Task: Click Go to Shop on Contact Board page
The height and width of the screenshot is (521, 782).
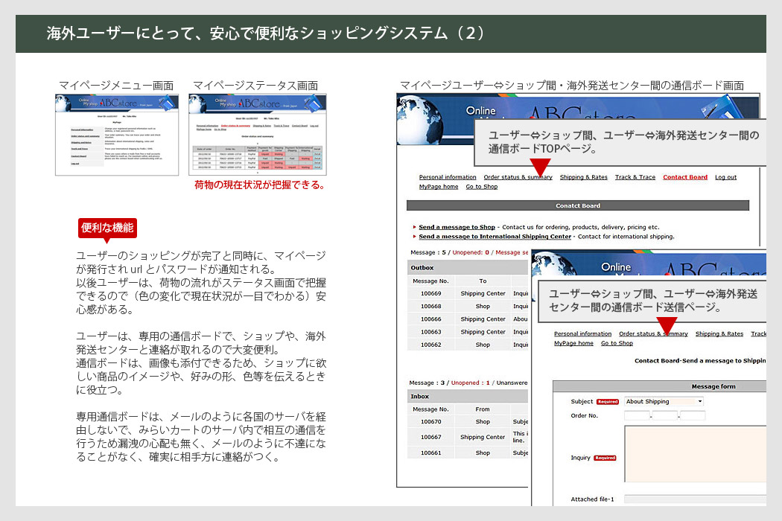Action: tap(481, 187)
